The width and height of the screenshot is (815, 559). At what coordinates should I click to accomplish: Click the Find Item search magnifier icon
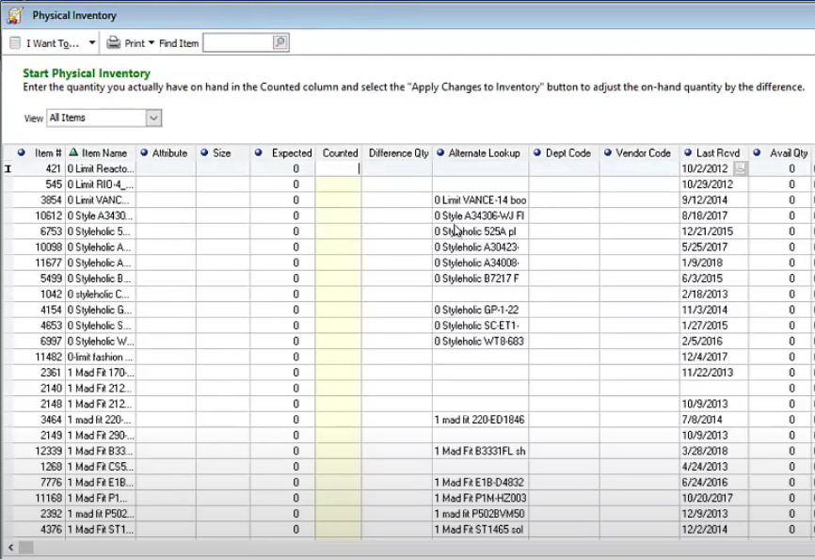coord(280,42)
